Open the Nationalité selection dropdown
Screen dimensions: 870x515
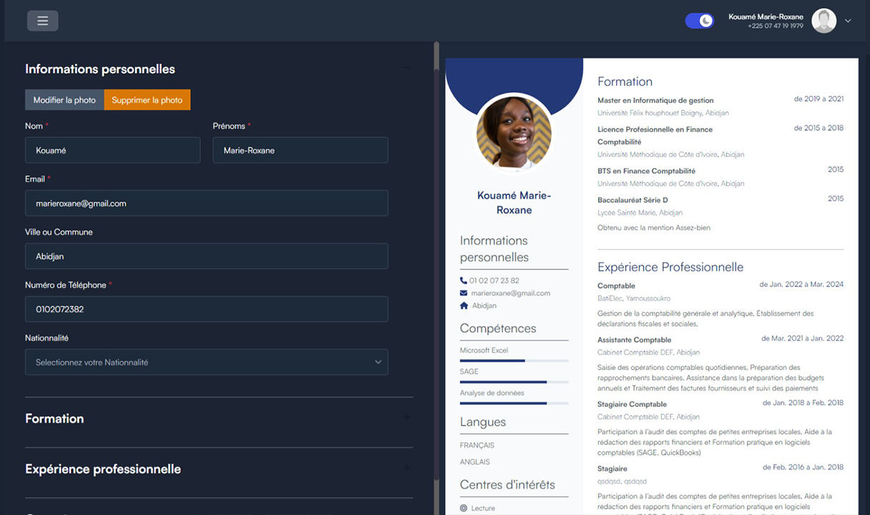click(x=206, y=362)
